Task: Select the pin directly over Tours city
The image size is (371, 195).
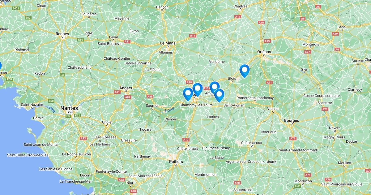Action: pos(198,89)
